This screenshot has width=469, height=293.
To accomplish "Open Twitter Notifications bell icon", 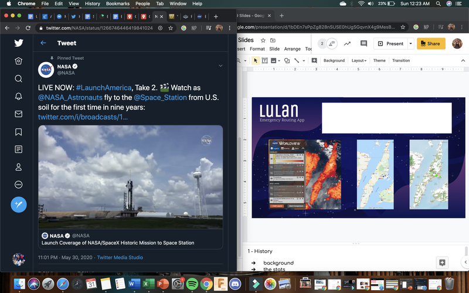I will (19, 96).
